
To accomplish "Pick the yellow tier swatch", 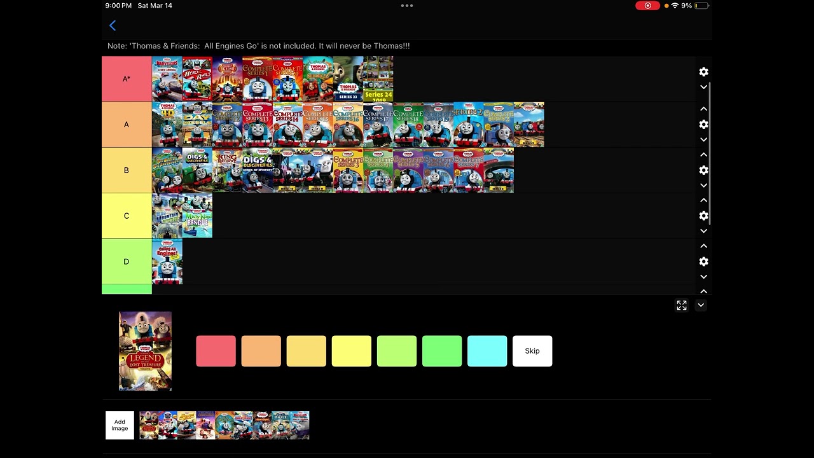I will [x=351, y=351].
